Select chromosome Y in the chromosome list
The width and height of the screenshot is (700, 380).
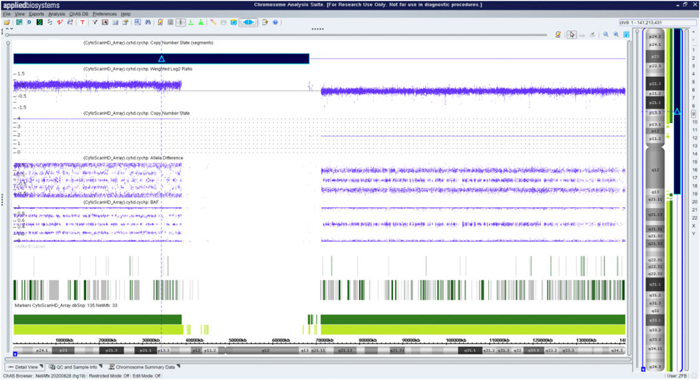694,234
